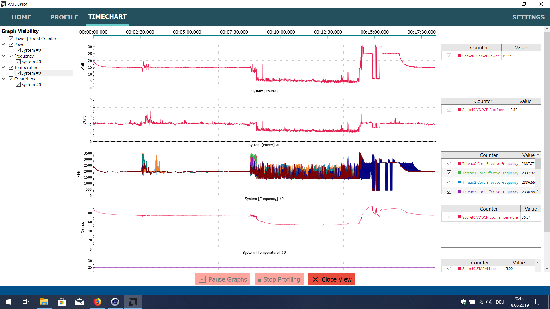The image size is (550, 309).
Task: Open notification center icon
Action: [538, 302]
